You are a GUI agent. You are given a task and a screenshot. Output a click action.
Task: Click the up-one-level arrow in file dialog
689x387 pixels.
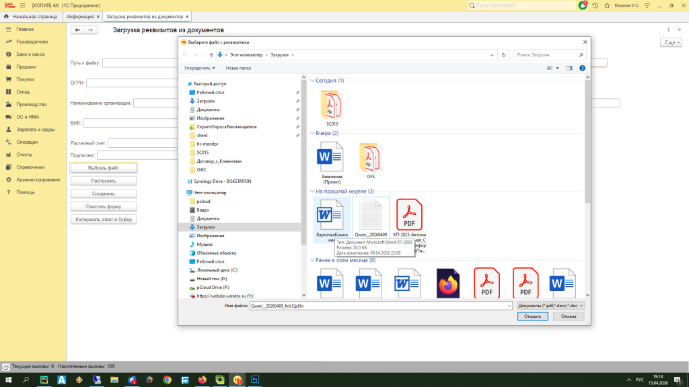(x=211, y=54)
